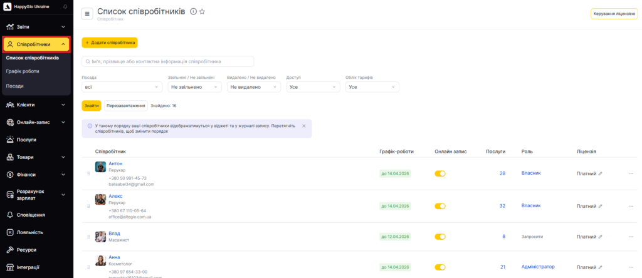This screenshot has height=278, width=642.
Task: Open Графік роботи submenu item
Action: tap(23, 71)
